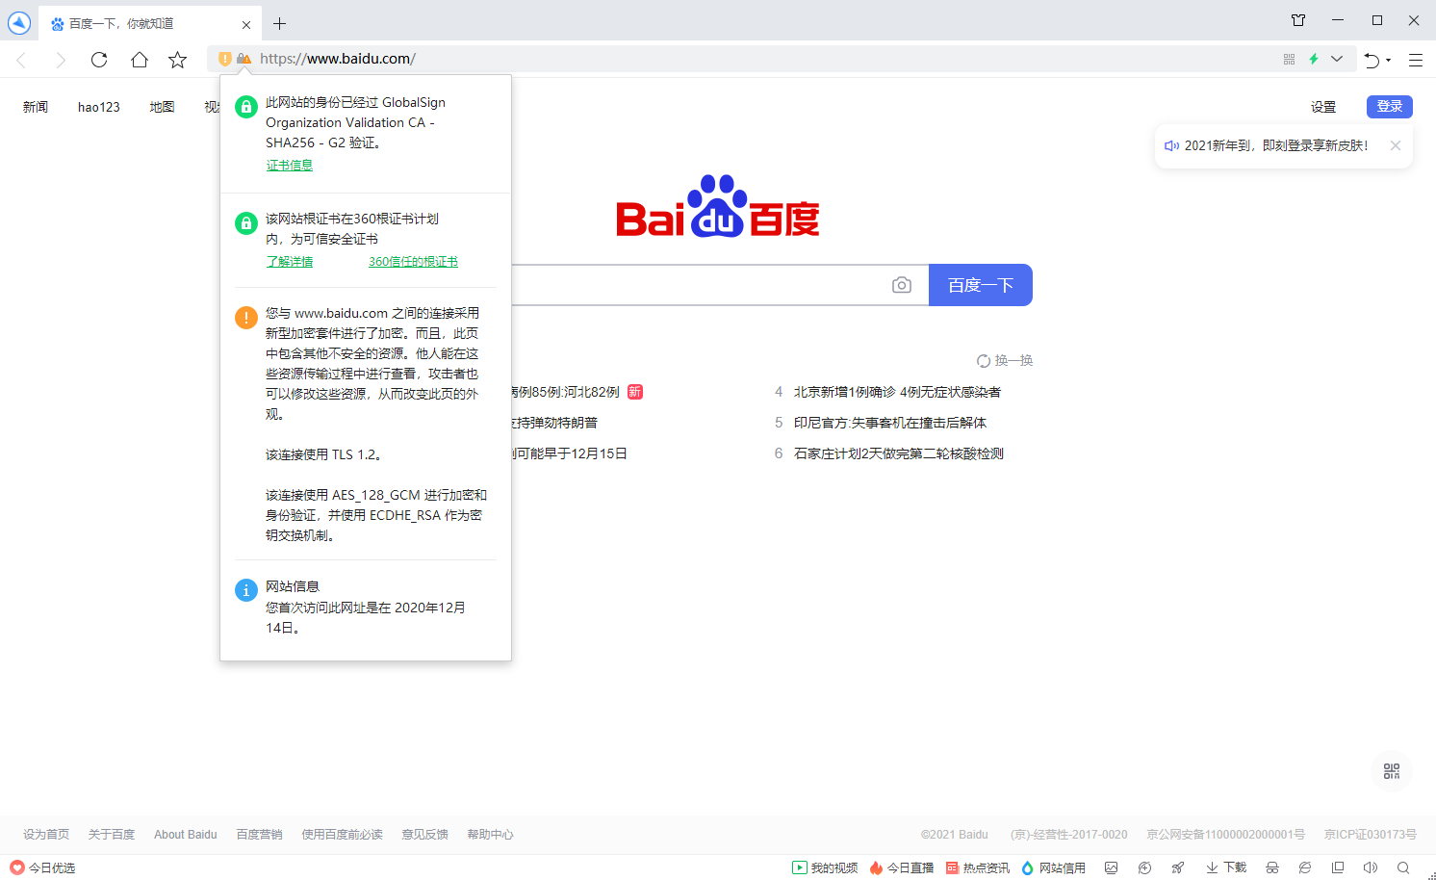The height and width of the screenshot is (880, 1436).
Task: Open 今日直播 in the status bar
Action: tap(902, 867)
